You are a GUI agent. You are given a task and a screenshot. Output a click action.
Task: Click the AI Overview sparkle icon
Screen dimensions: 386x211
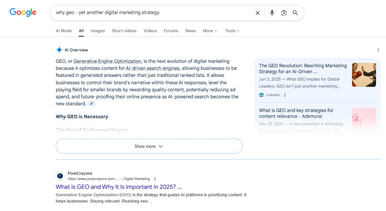[x=59, y=50]
